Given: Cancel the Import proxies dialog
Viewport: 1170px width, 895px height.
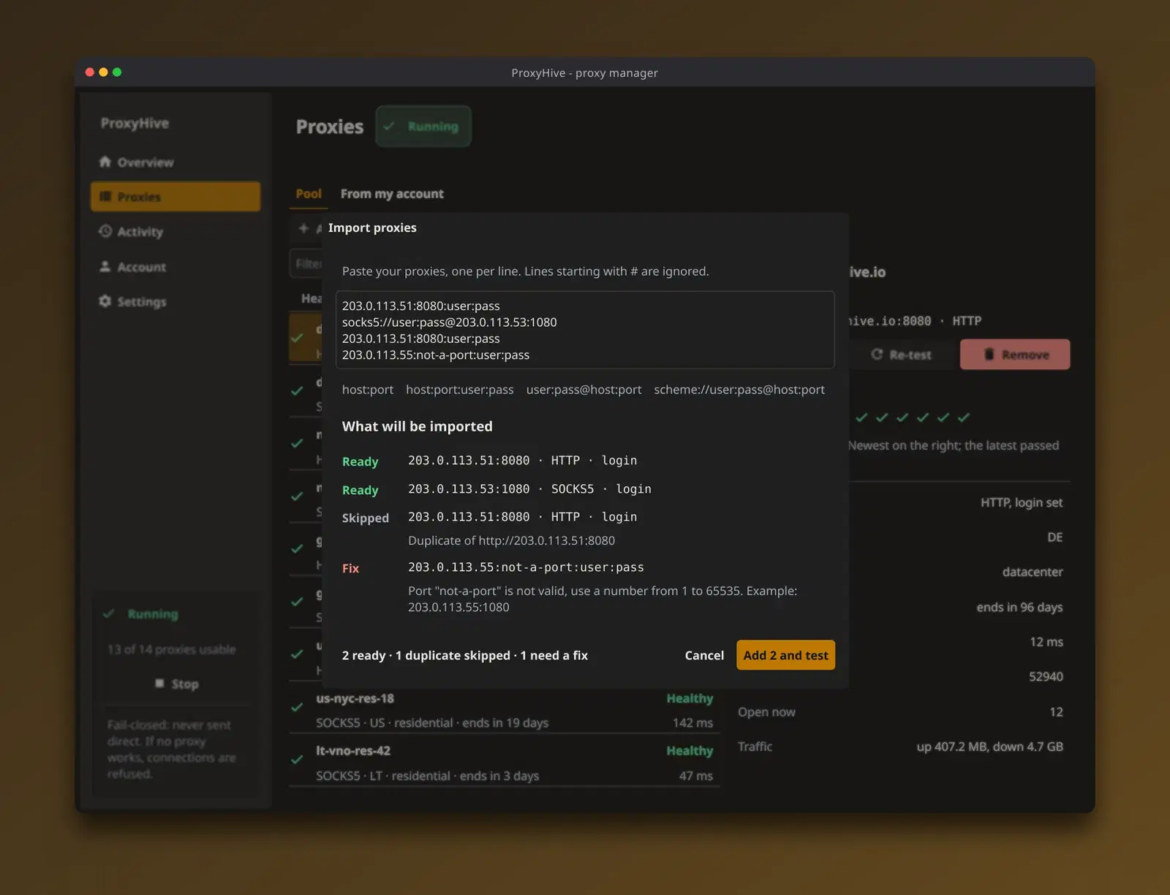Looking at the screenshot, I should pyautogui.click(x=704, y=655).
